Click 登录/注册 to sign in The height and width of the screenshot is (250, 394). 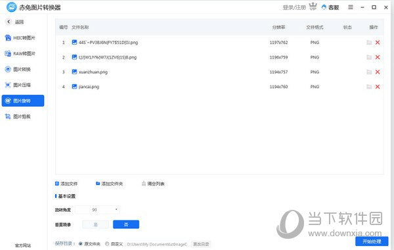[294, 7]
